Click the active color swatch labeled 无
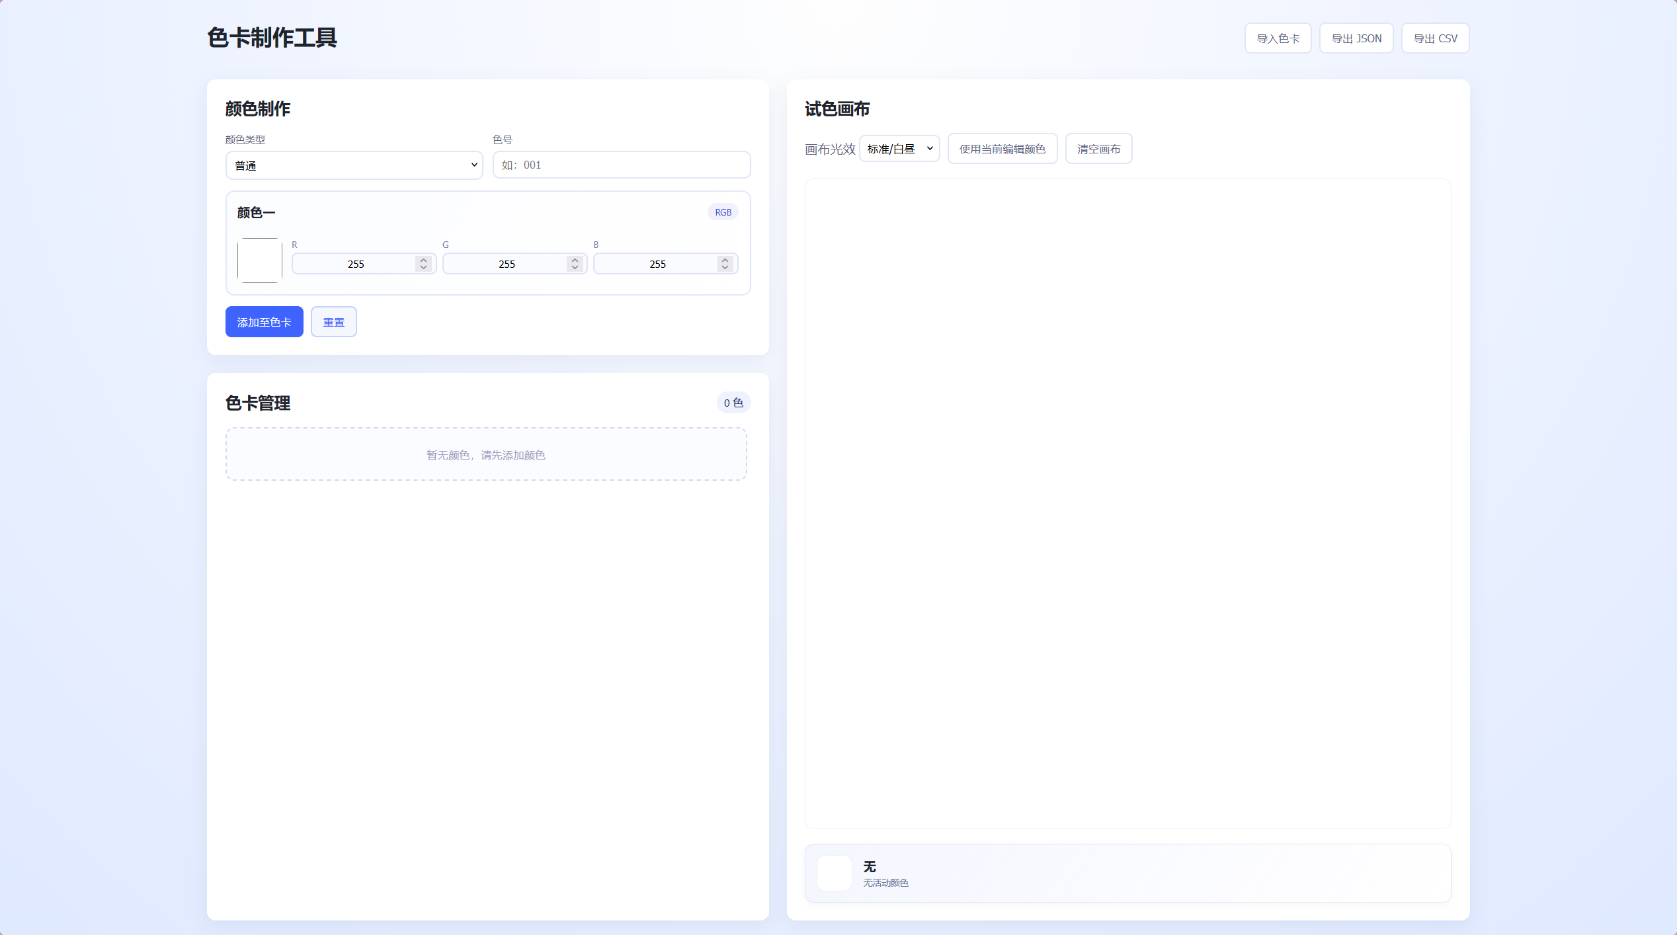 pos(834,873)
